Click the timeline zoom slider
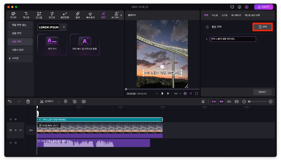 tap(257, 101)
